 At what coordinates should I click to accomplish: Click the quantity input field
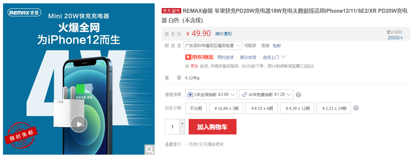pyautogui.click(x=172, y=127)
